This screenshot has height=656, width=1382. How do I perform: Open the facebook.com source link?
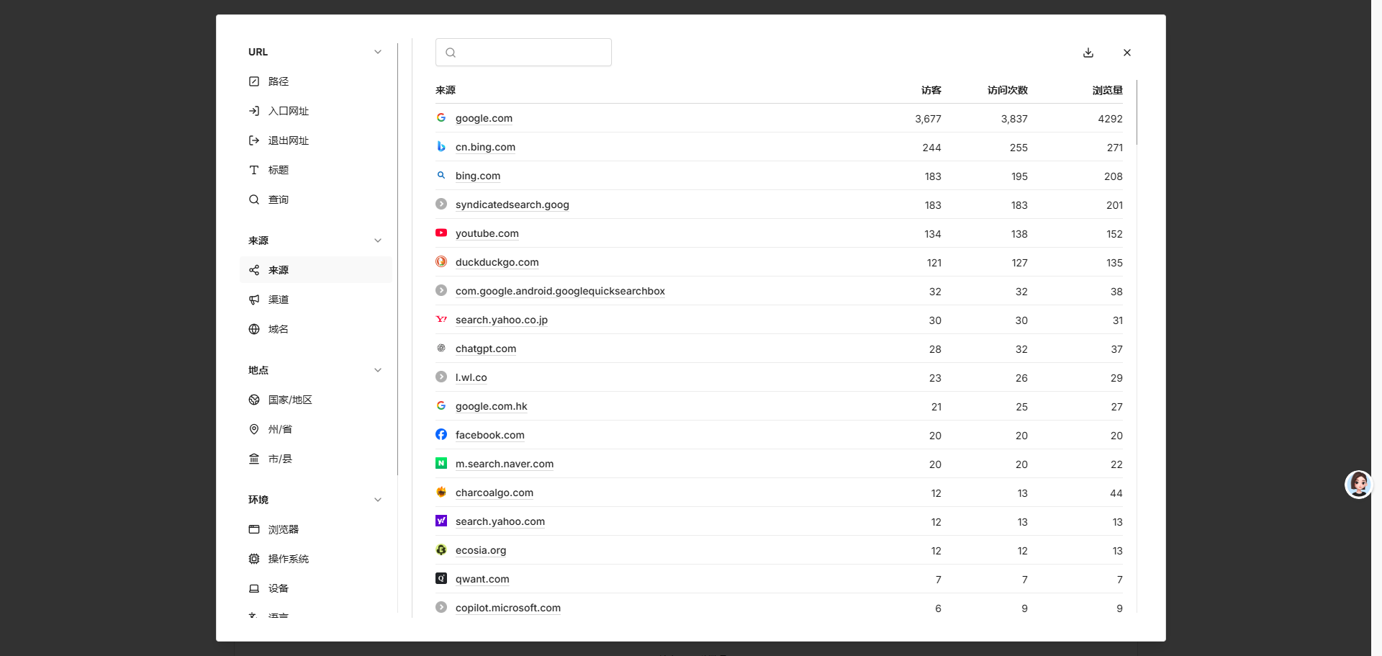point(490,435)
